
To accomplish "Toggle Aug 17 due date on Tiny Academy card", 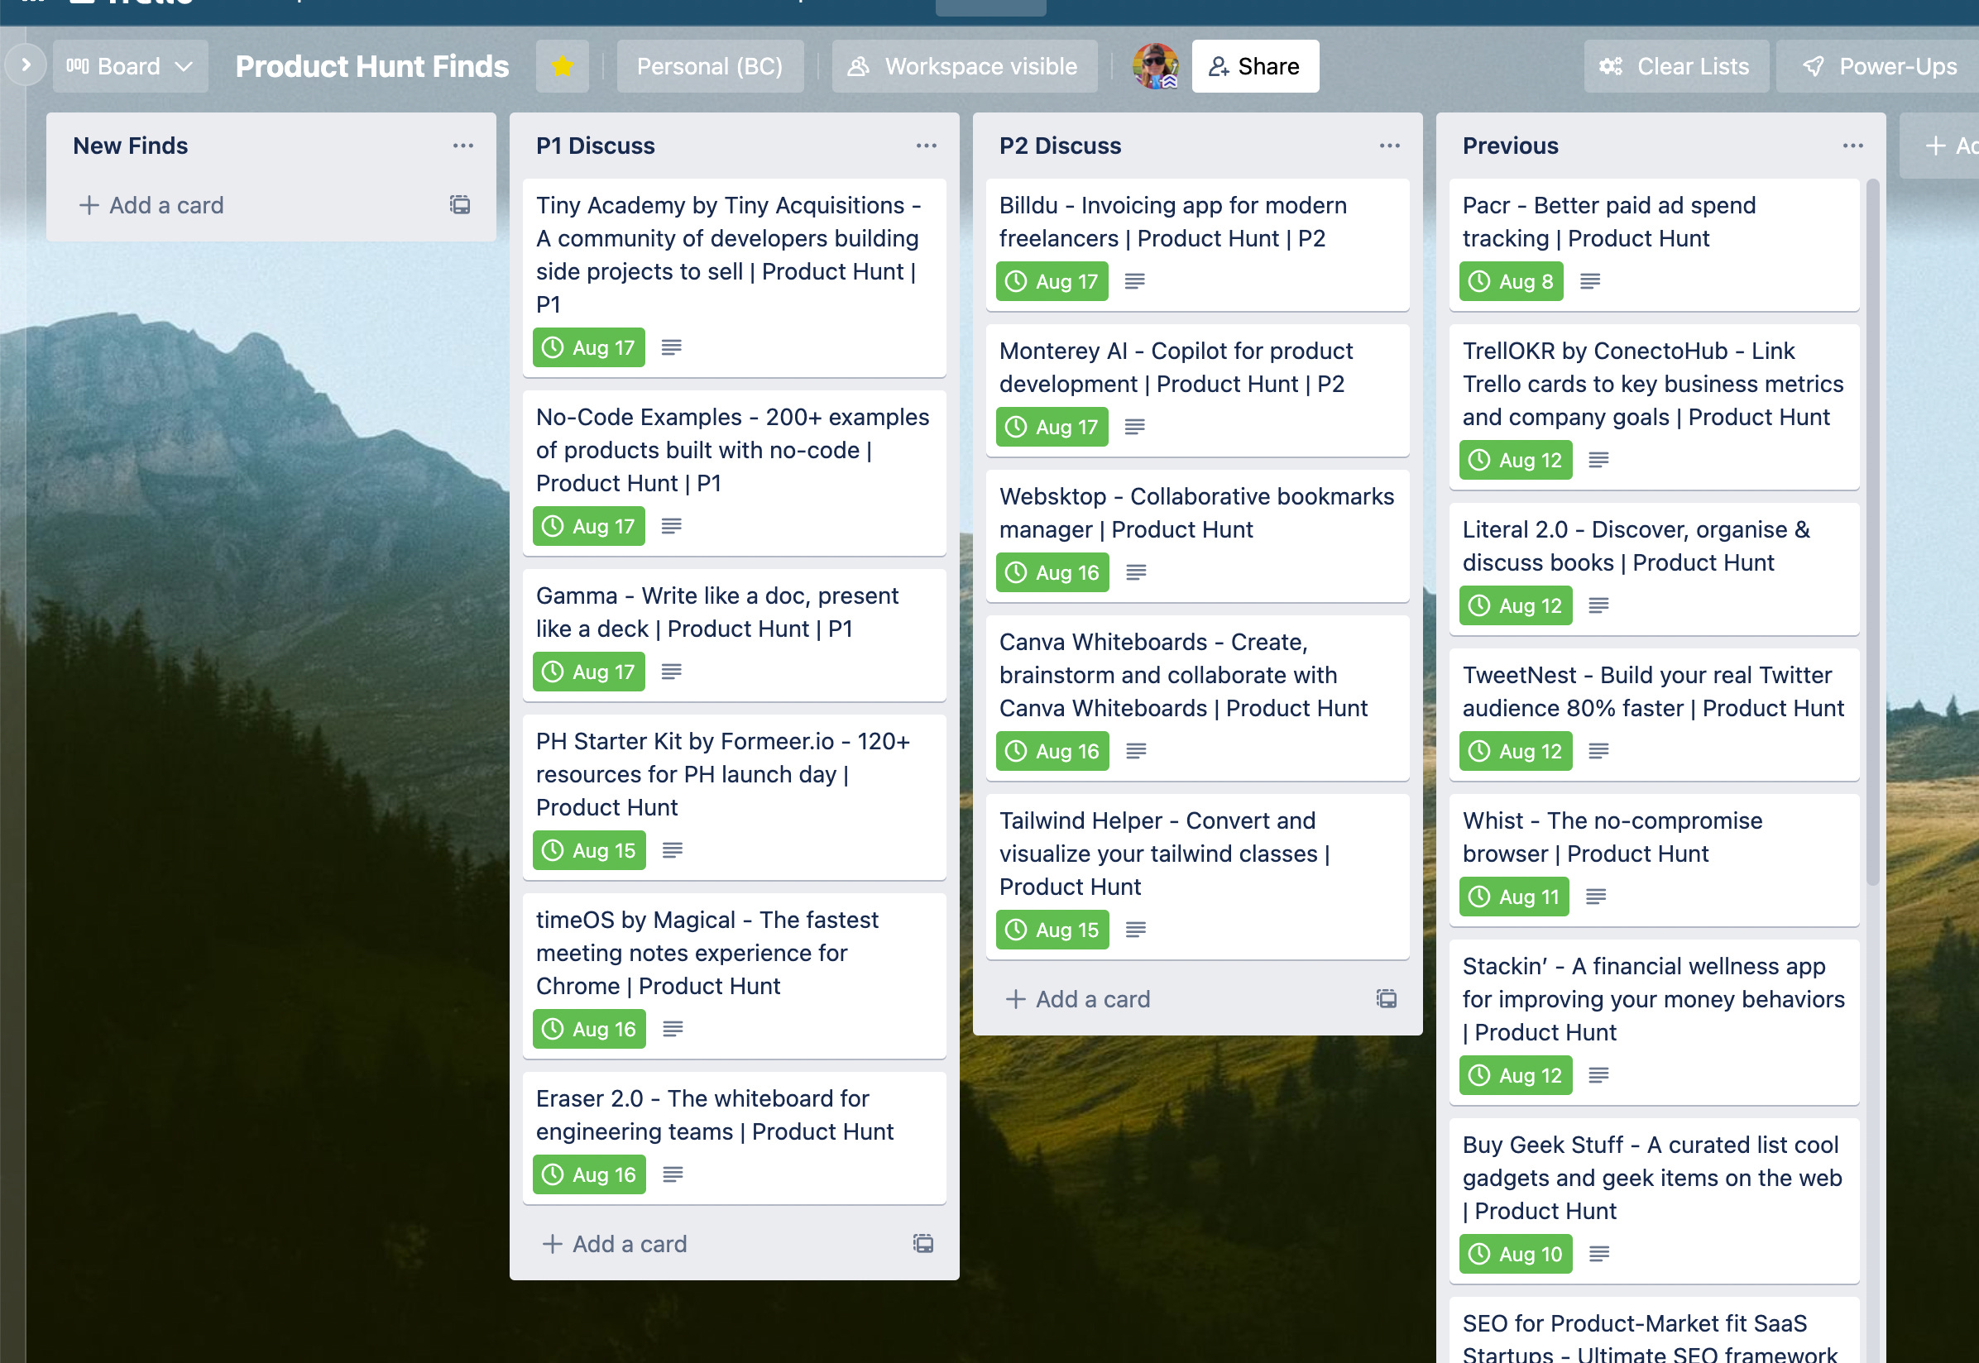I will pyautogui.click(x=588, y=347).
